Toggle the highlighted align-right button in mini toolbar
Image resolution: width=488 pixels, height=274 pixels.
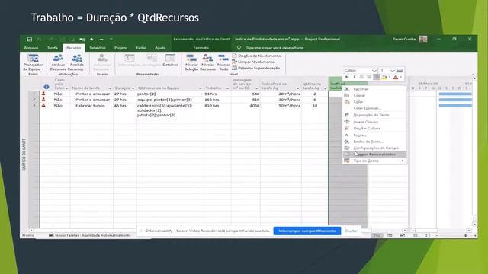click(376, 77)
